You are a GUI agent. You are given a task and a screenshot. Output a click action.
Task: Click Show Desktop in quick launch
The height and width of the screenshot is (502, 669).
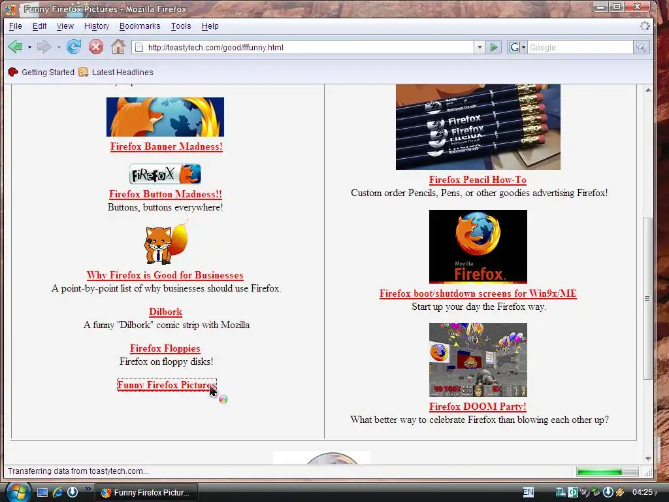coord(42,492)
